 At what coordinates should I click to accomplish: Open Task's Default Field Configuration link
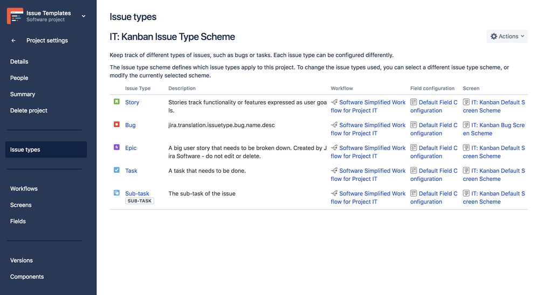(x=434, y=175)
